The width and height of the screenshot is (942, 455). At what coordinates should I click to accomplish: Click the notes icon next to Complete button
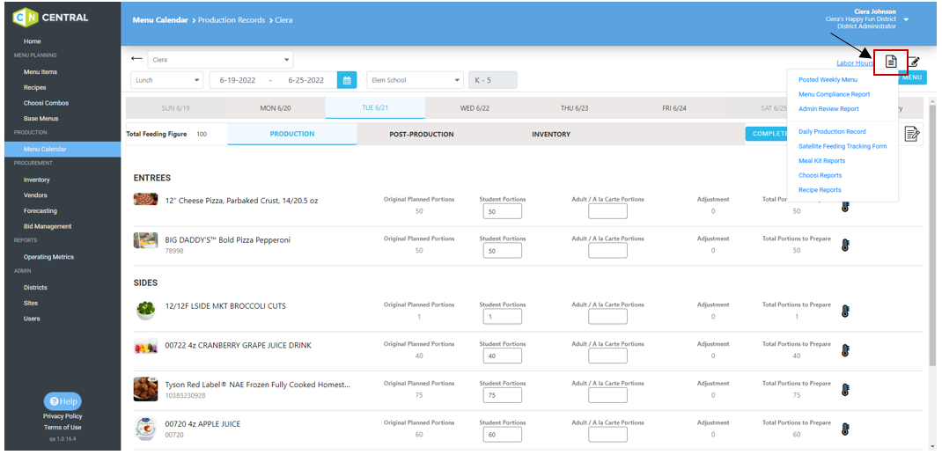[x=912, y=133]
